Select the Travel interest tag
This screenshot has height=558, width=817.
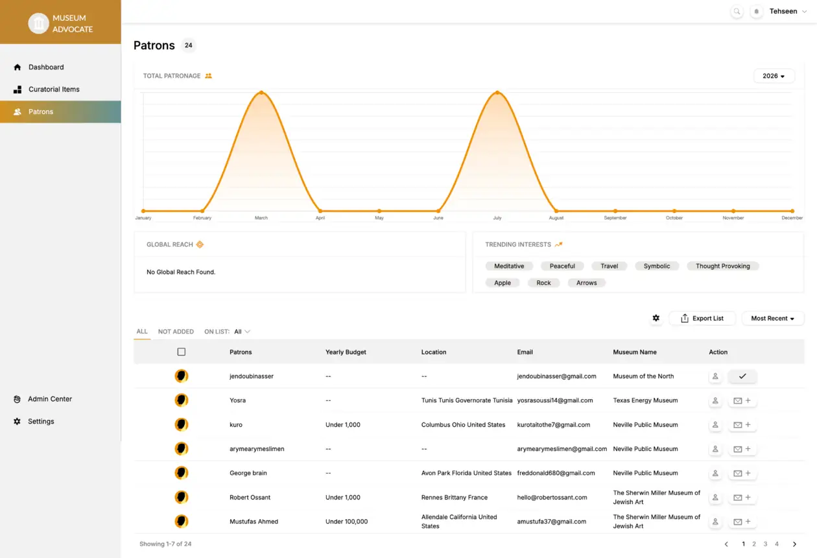point(610,266)
